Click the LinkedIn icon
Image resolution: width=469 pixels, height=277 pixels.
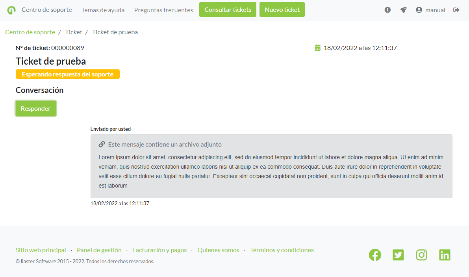pos(445,255)
